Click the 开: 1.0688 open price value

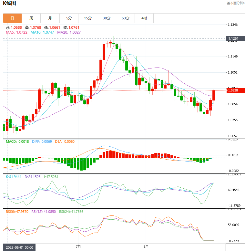pos(14,27)
